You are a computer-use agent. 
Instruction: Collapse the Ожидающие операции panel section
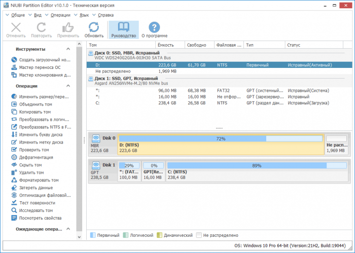click(x=70, y=229)
